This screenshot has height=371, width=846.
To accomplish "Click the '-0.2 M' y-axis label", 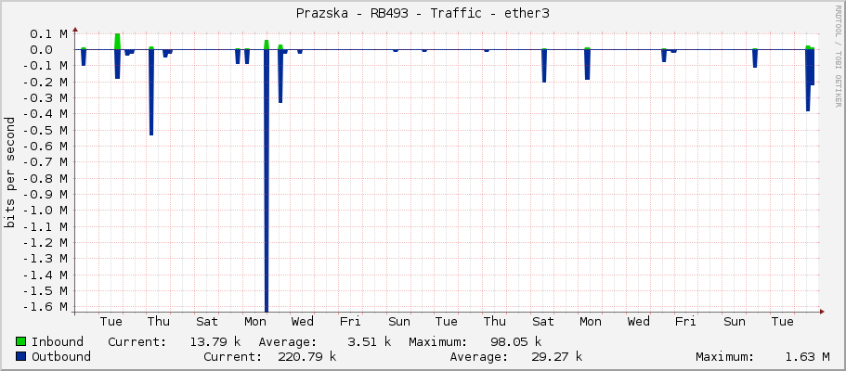I will point(45,82).
